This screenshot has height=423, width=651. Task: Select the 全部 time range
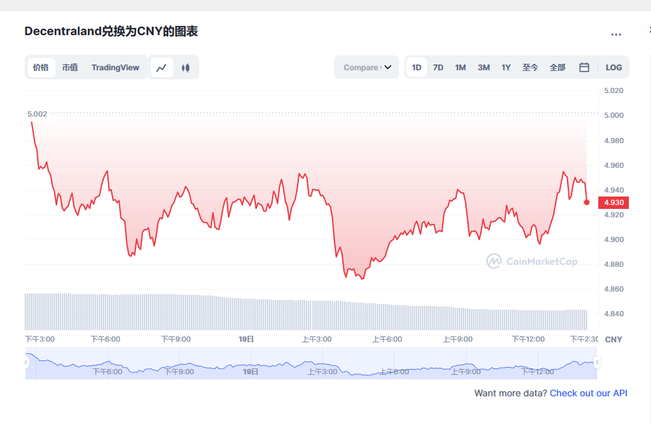[x=558, y=67]
